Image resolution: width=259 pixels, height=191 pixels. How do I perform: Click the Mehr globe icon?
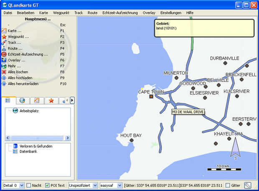[4, 66]
